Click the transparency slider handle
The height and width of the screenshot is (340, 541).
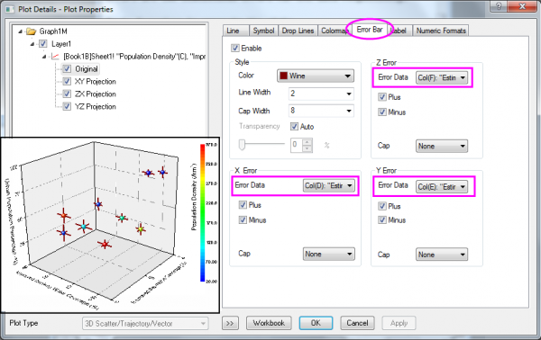(242, 145)
